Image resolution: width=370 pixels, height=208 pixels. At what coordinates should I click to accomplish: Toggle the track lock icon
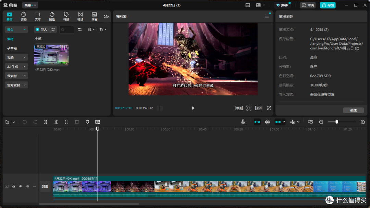click(13, 186)
